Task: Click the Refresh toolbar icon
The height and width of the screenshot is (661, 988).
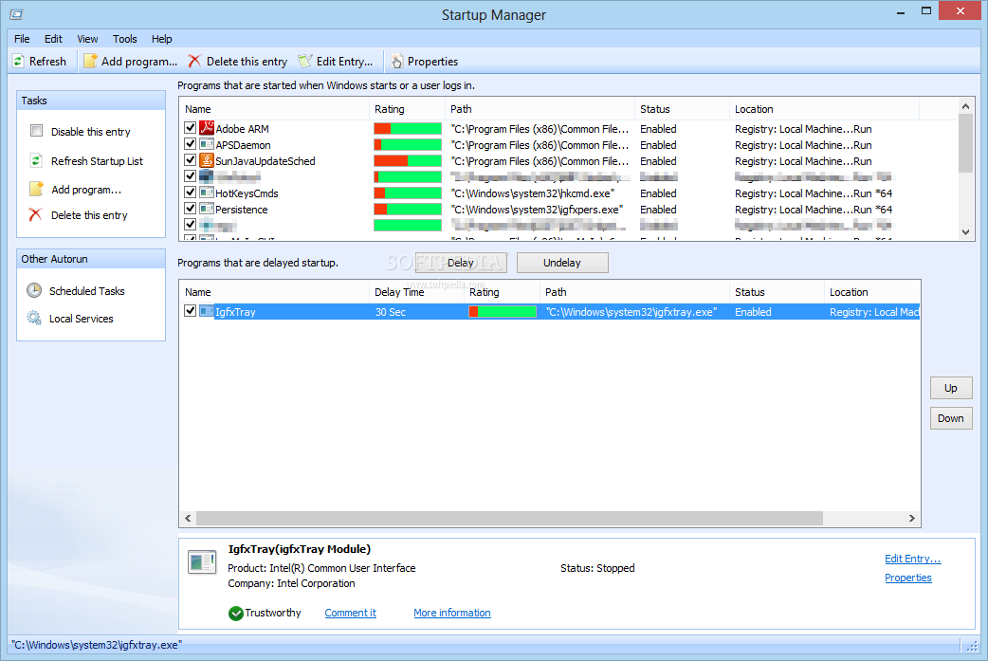Action: pos(18,61)
